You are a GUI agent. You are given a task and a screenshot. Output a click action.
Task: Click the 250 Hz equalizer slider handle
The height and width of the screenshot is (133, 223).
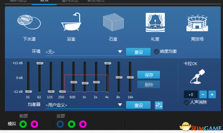[x=62, y=92]
